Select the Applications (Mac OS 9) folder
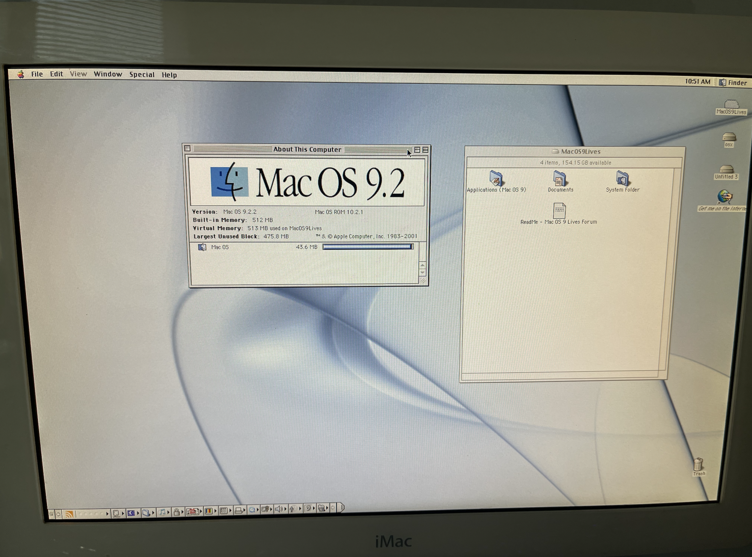 496,182
